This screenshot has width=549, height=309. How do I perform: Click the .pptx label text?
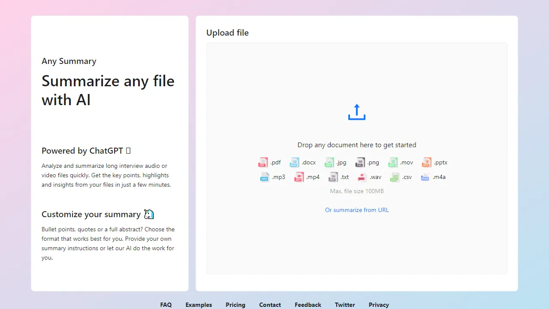(x=440, y=162)
